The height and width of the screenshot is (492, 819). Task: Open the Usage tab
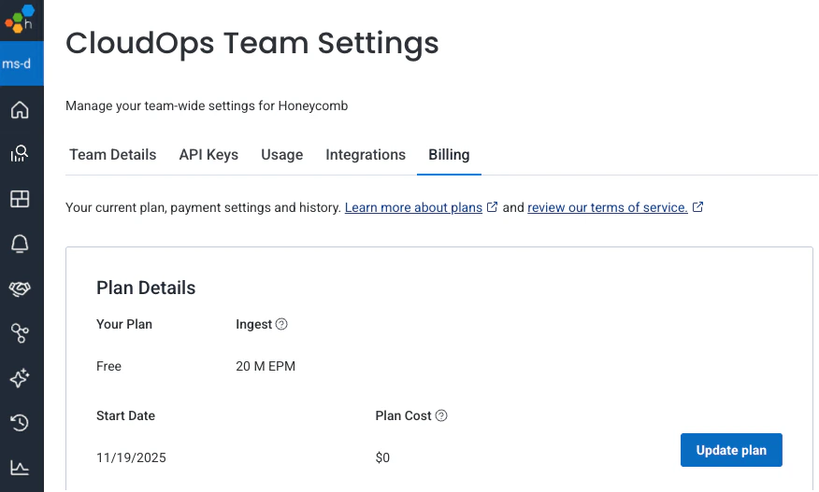pyautogui.click(x=282, y=155)
